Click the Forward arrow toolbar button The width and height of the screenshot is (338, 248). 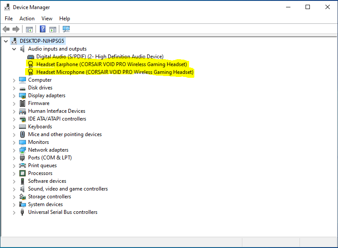coord(16,29)
